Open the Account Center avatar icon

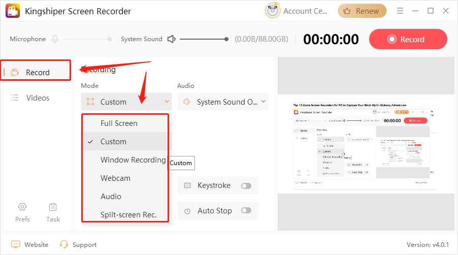[273, 11]
